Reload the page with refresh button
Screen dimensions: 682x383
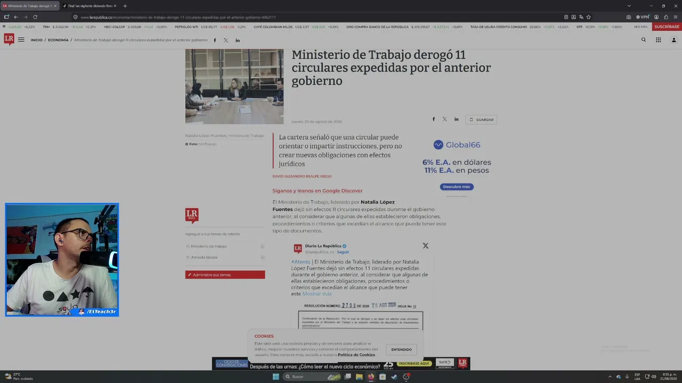(x=35, y=17)
